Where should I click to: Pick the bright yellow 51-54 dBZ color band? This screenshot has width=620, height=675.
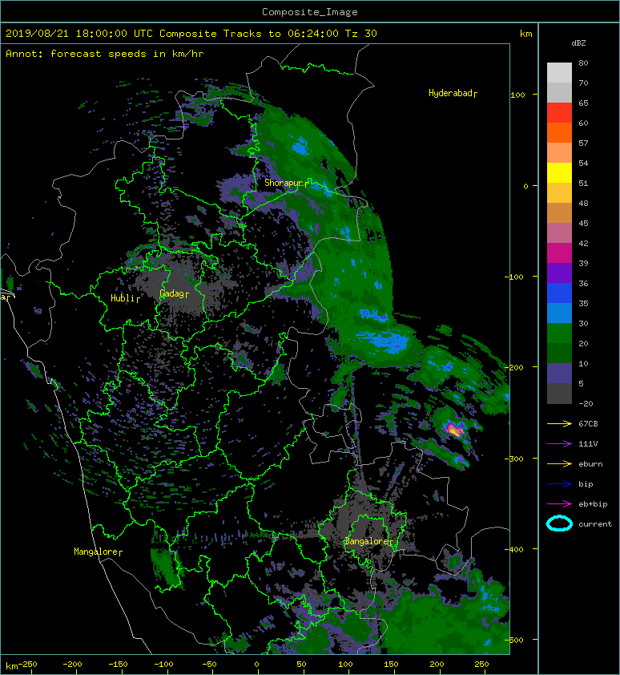click(x=559, y=172)
